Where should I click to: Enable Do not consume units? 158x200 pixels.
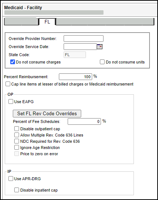tap(102, 62)
